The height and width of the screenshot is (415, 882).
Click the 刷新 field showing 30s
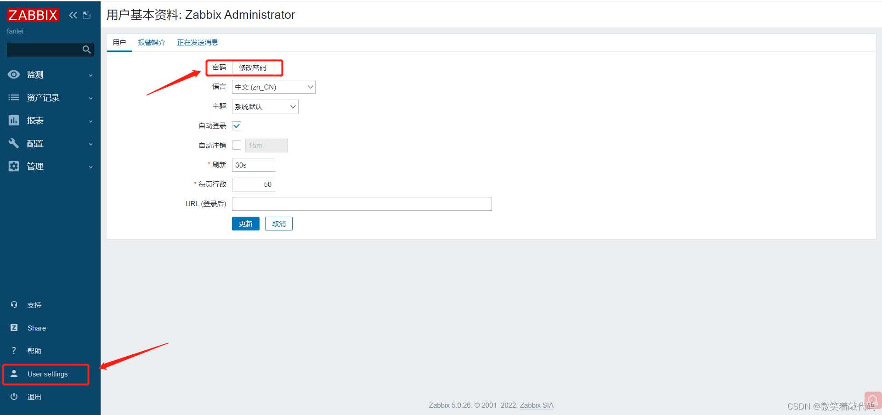[x=254, y=165]
